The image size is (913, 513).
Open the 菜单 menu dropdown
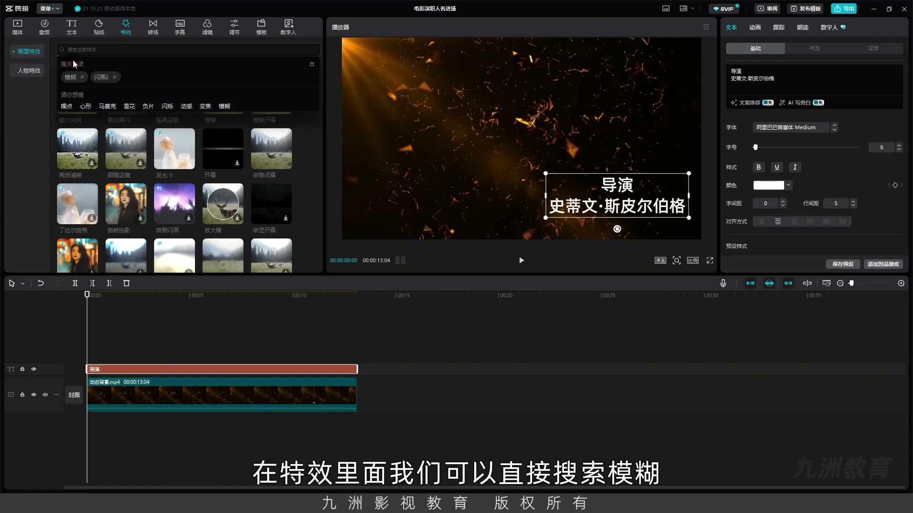49,9
